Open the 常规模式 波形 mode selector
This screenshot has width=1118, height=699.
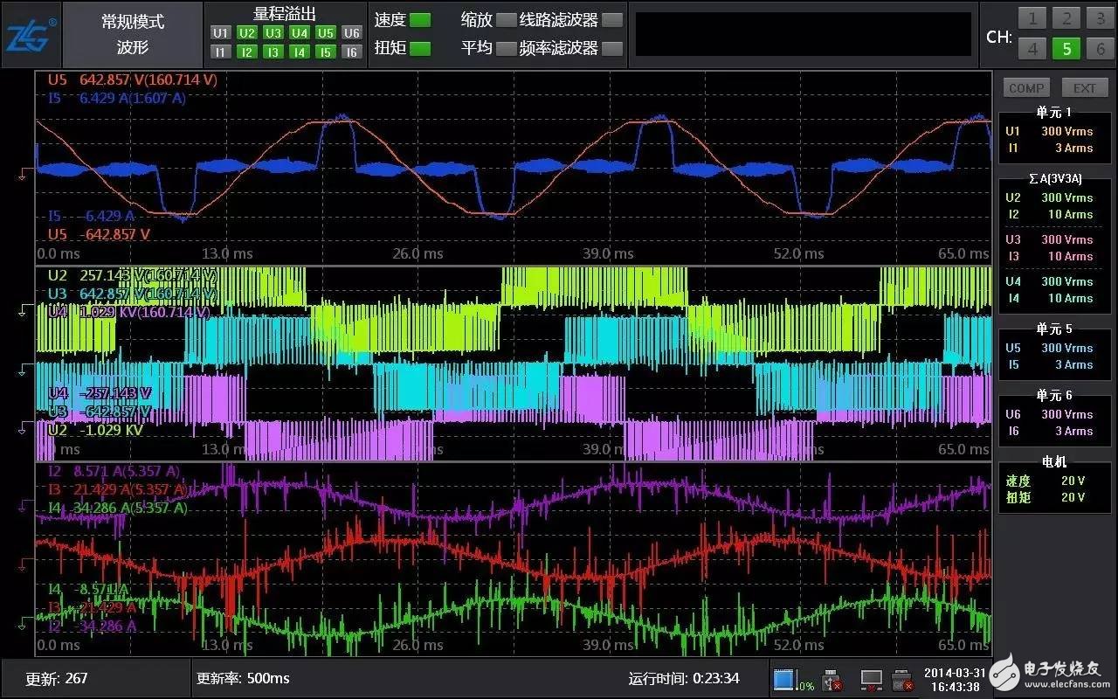pos(133,35)
